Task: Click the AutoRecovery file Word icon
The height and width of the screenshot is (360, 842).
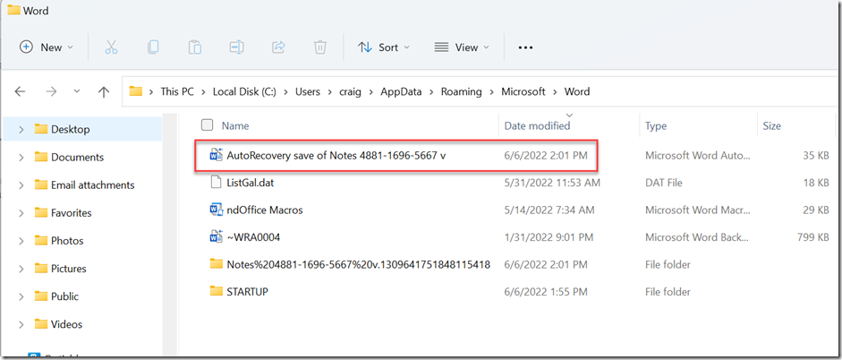Action: click(x=216, y=155)
